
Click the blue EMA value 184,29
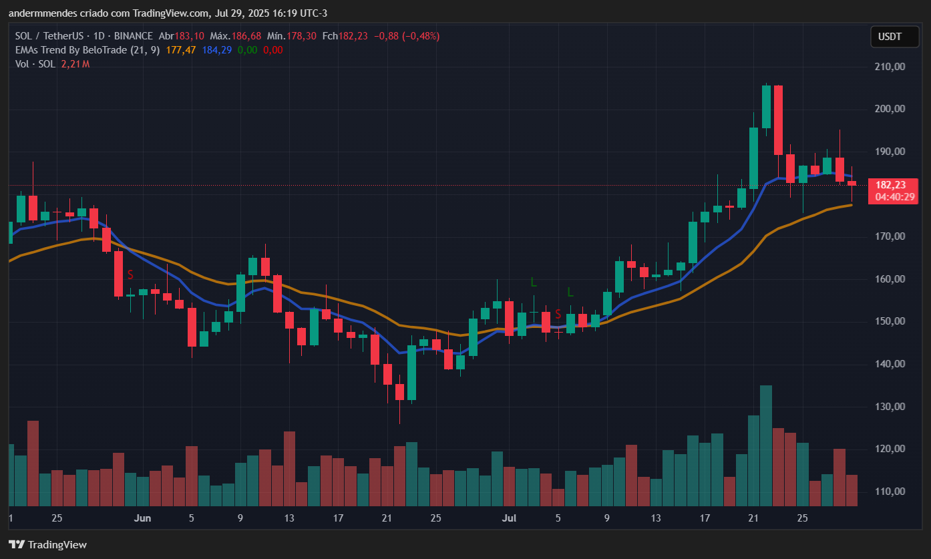217,50
